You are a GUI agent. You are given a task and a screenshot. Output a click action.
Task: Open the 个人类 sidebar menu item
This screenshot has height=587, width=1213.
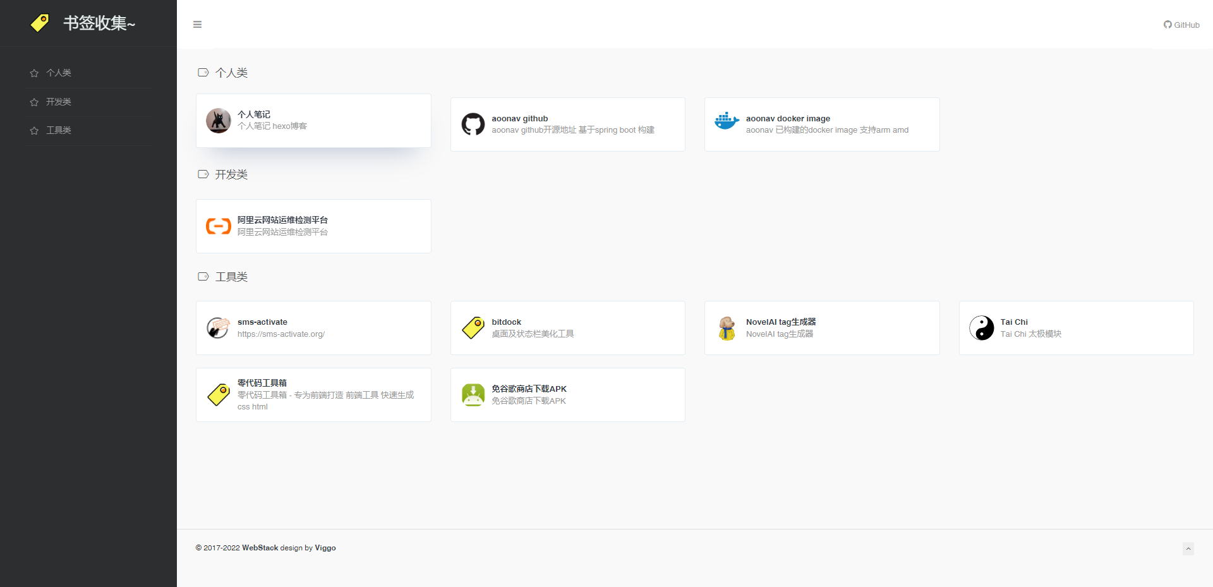(x=59, y=73)
